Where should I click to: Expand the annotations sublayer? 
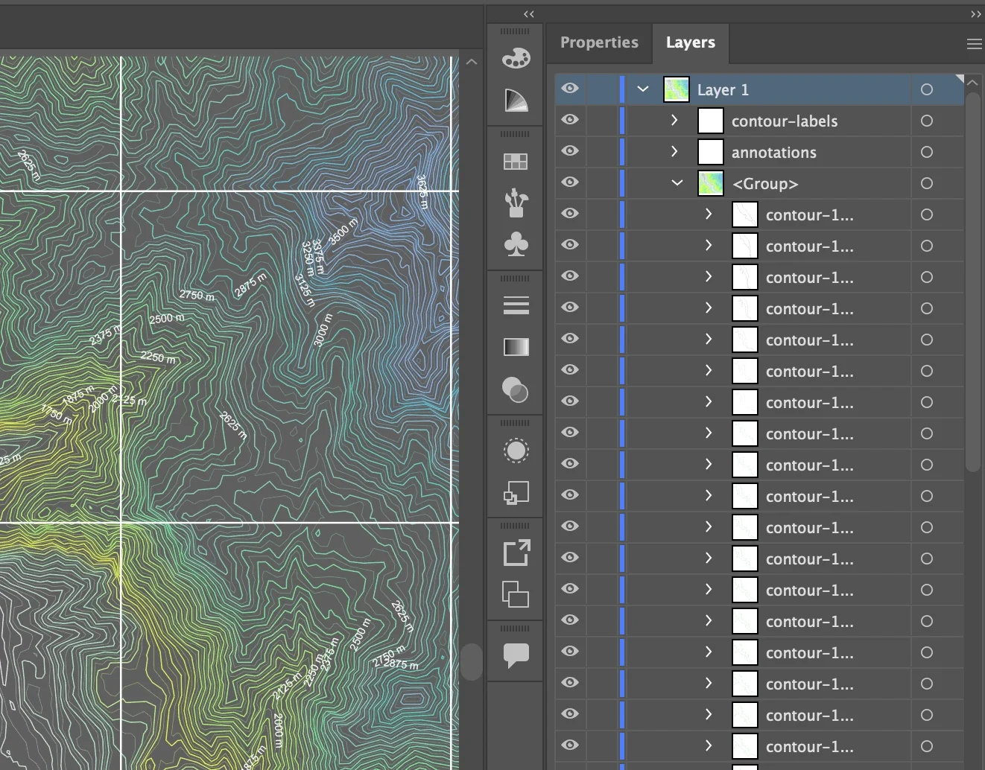[675, 151]
